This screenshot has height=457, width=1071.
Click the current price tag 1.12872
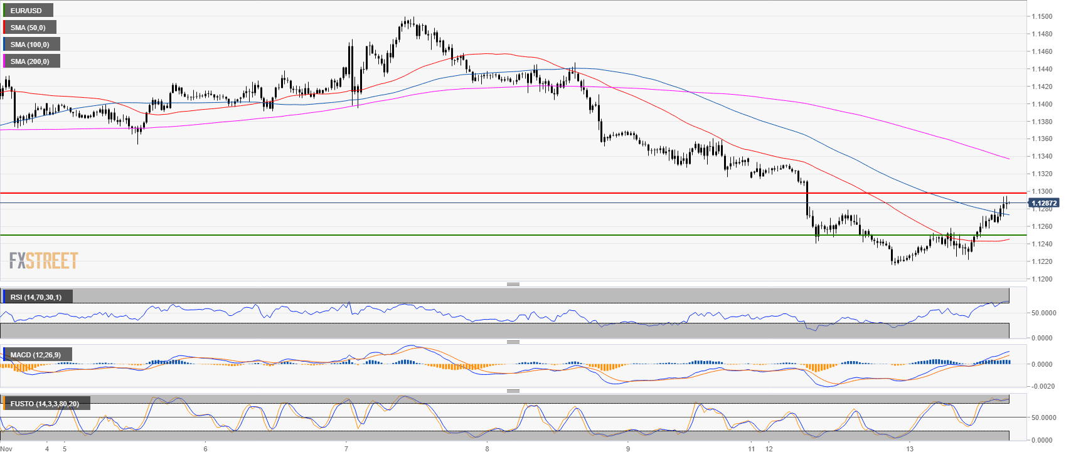(x=1044, y=203)
